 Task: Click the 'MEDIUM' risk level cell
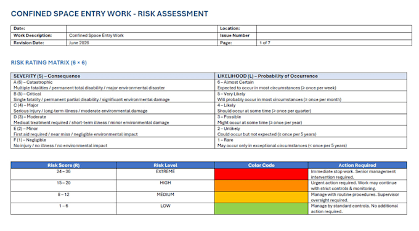(165, 197)
